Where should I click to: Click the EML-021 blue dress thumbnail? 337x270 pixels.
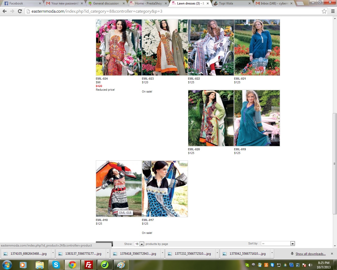(257, 47)
